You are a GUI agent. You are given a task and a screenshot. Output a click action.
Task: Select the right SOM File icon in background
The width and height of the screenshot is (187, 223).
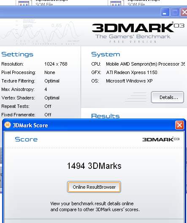[x=116, y=3]
